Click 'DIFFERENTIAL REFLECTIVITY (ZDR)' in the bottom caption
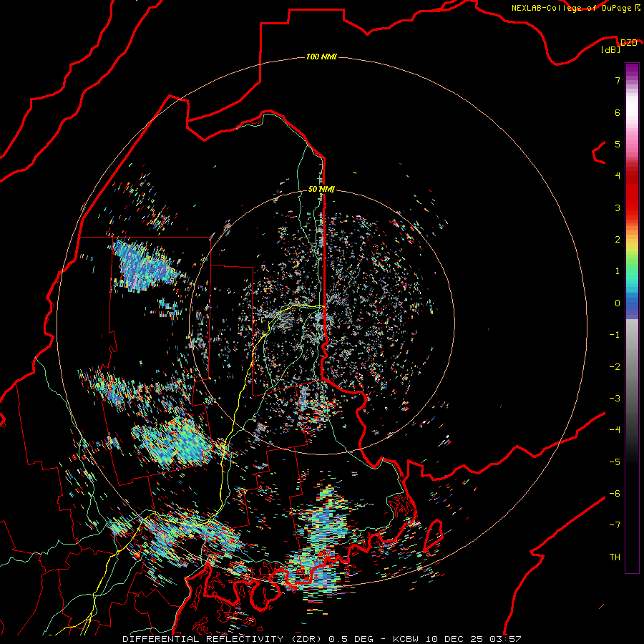The width and height of the screenshot is (644, 644). tap(224, 639)
